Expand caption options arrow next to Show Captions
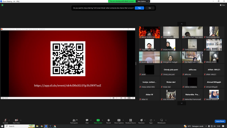 click(123, 120)
